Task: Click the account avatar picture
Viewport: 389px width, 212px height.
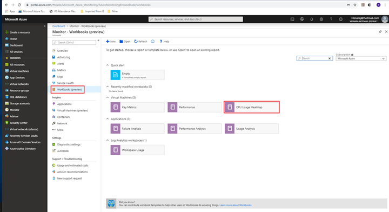Action: [385, 19]
